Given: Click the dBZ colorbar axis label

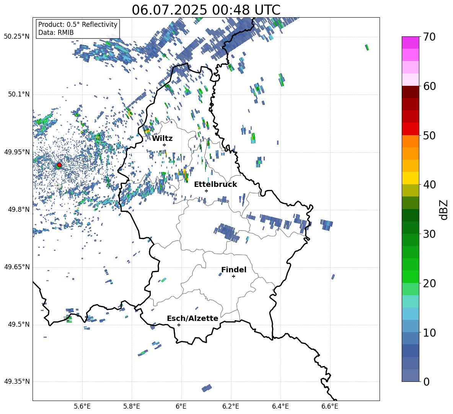Looking at the screenshot, I should pos(444,209).
